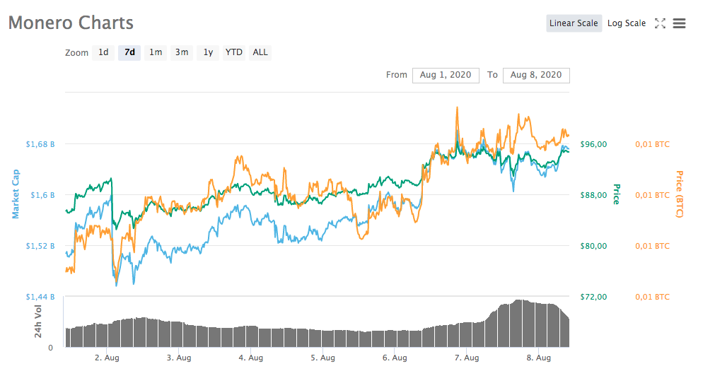Click the 2. Aug date label

point(107,358)
